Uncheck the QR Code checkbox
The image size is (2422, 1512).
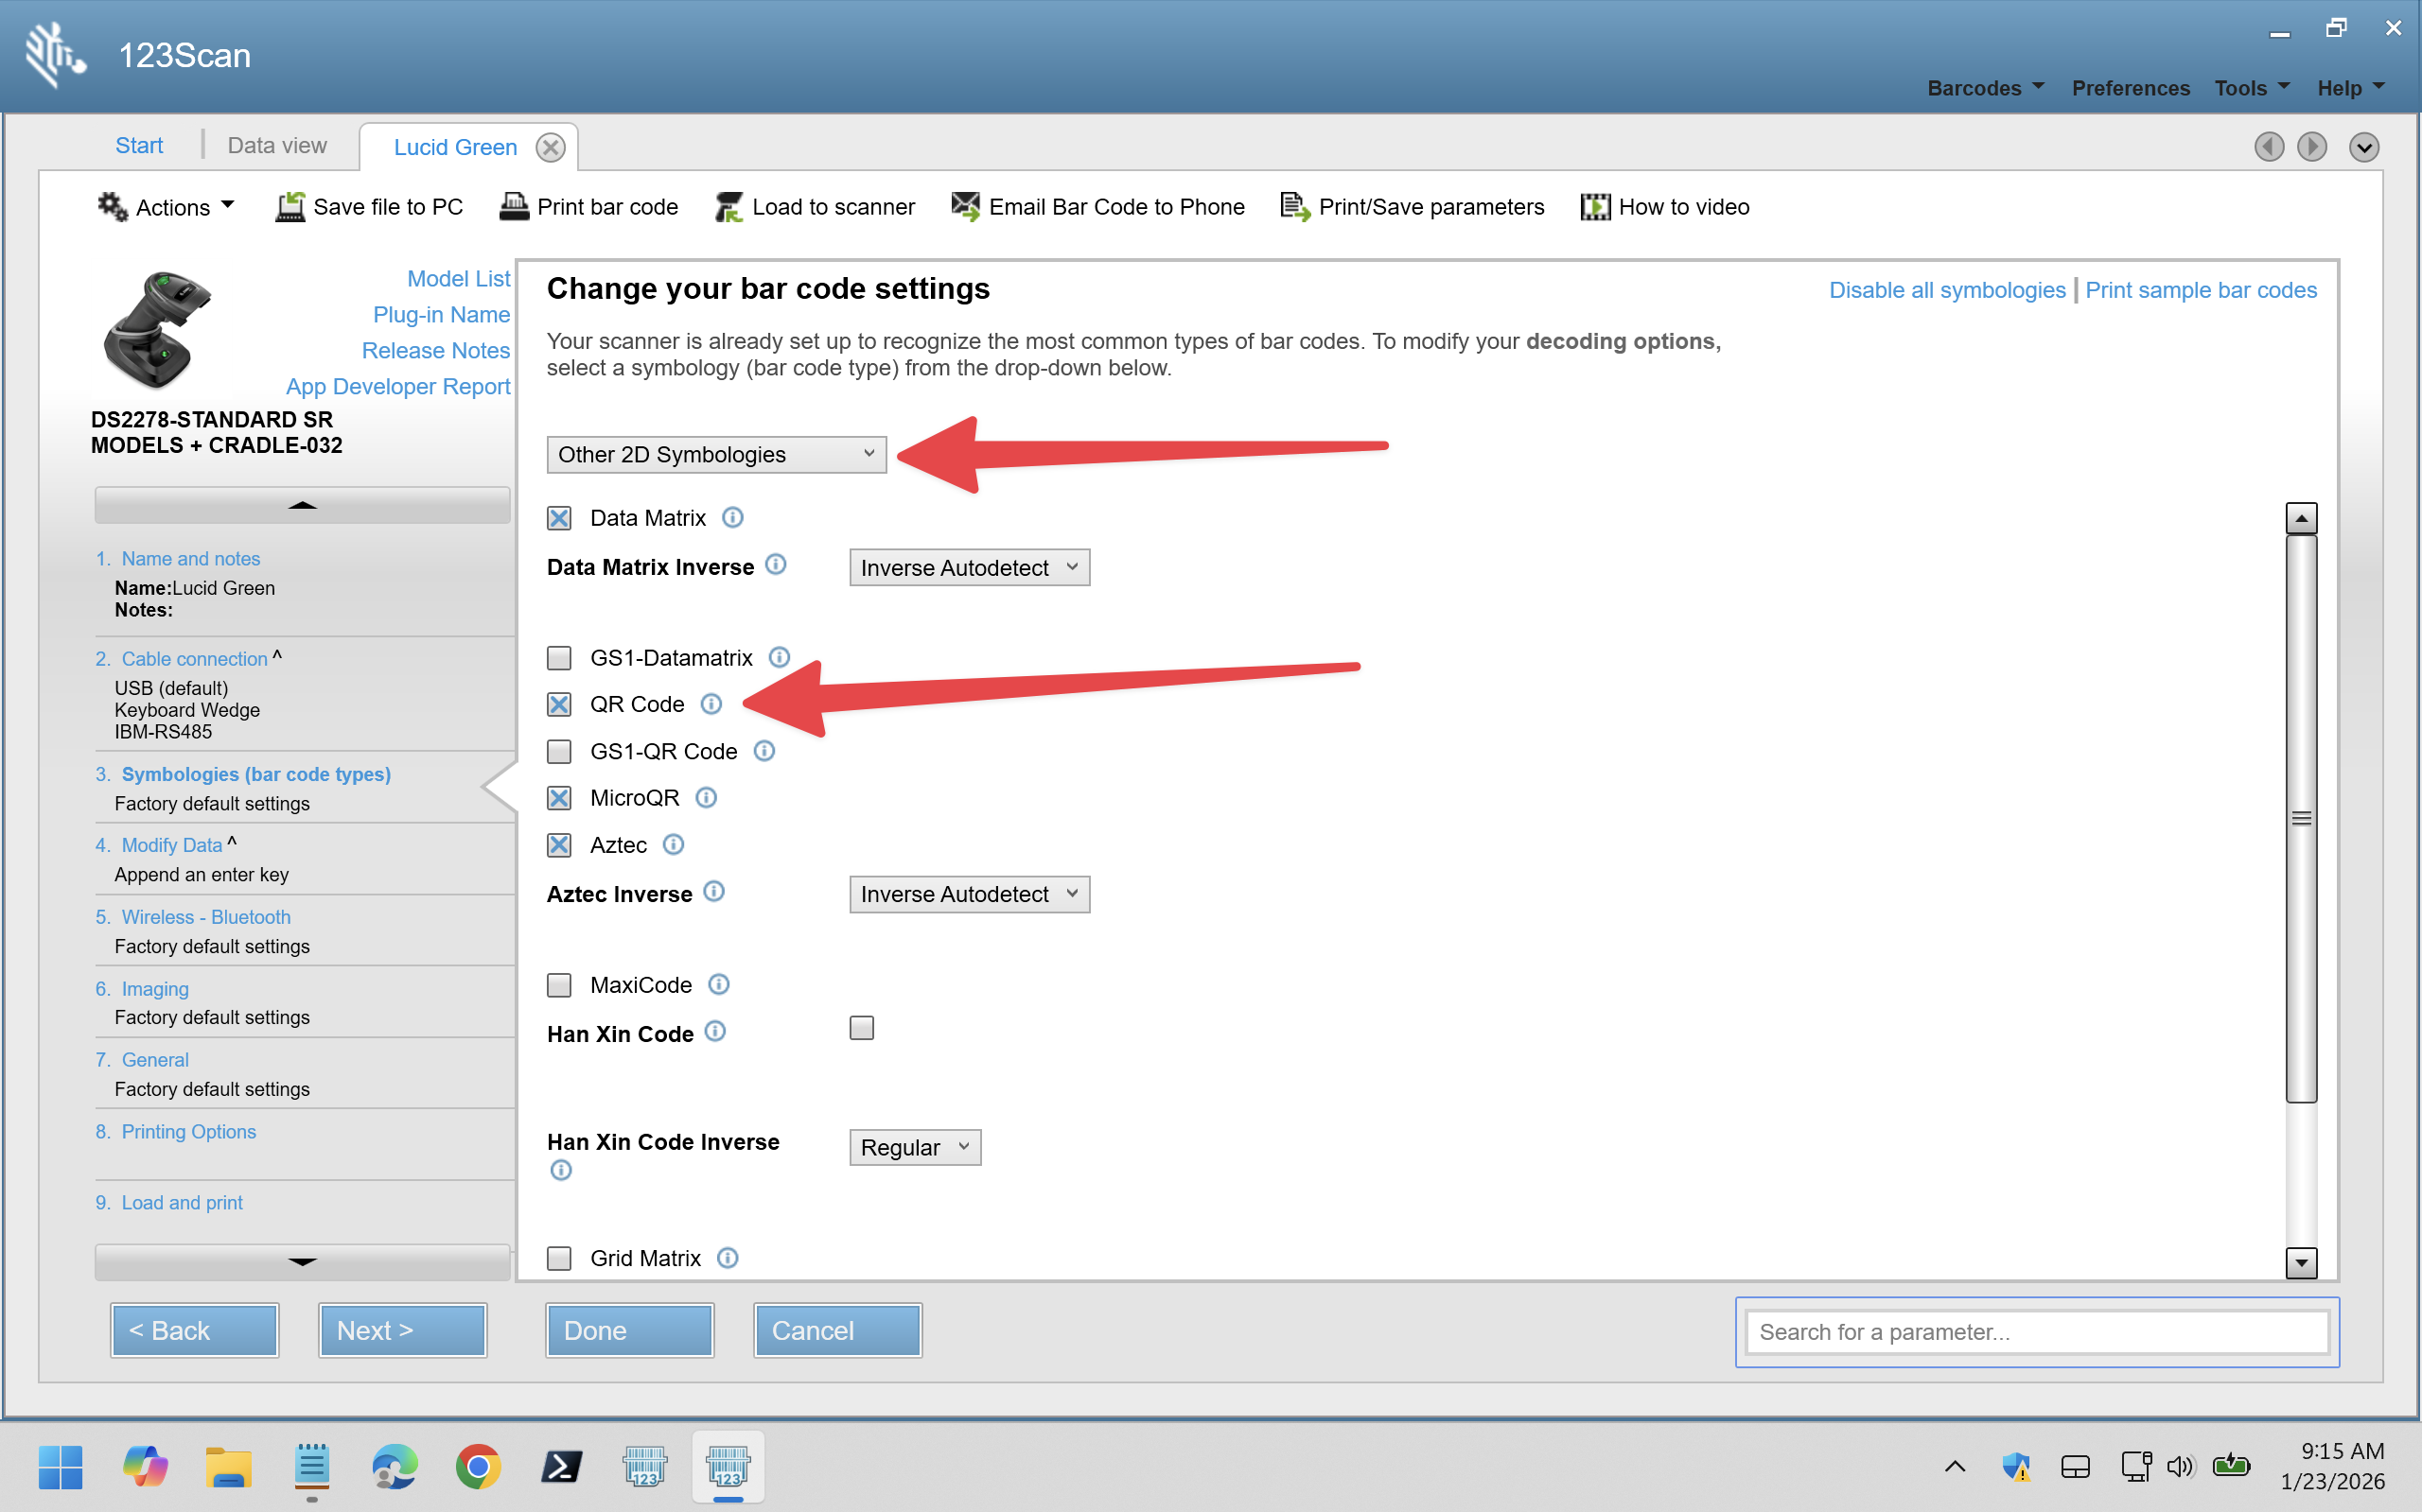pos(559,704)
